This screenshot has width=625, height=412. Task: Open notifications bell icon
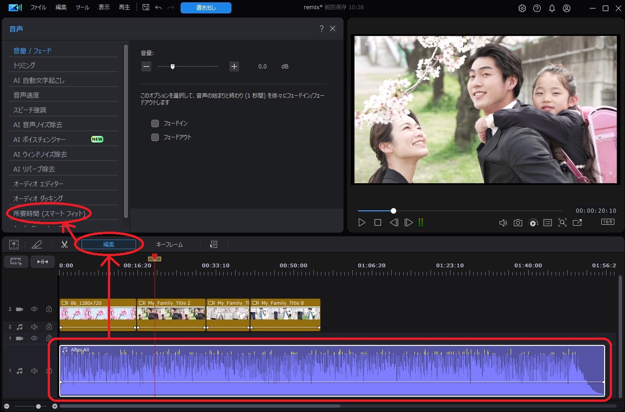point(552,8)
